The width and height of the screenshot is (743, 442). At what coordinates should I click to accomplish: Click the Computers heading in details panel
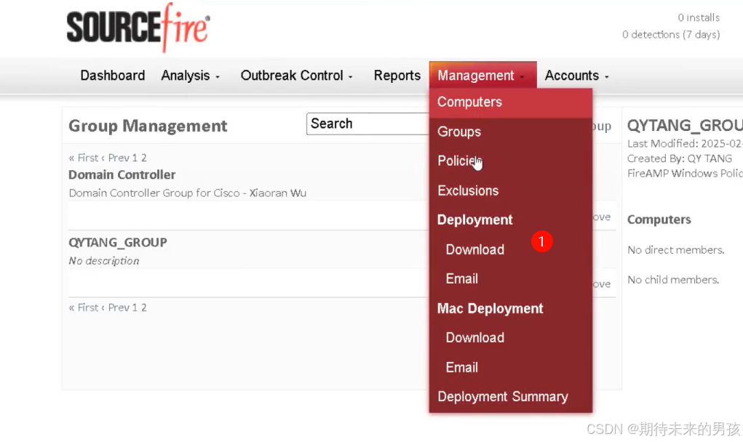point(659,220)
